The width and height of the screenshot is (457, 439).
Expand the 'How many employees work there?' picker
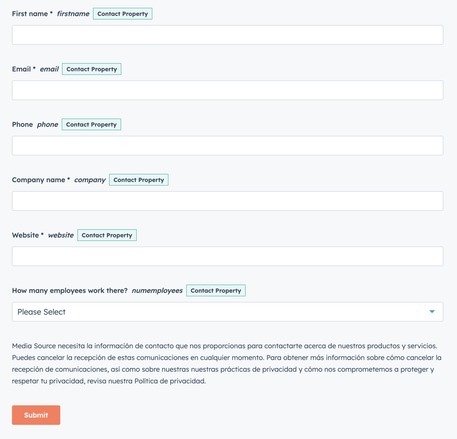[227, 312]
